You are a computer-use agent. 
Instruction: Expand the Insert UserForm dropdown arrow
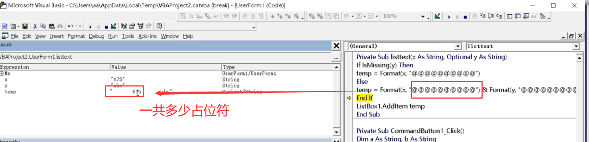coord(19,27)
